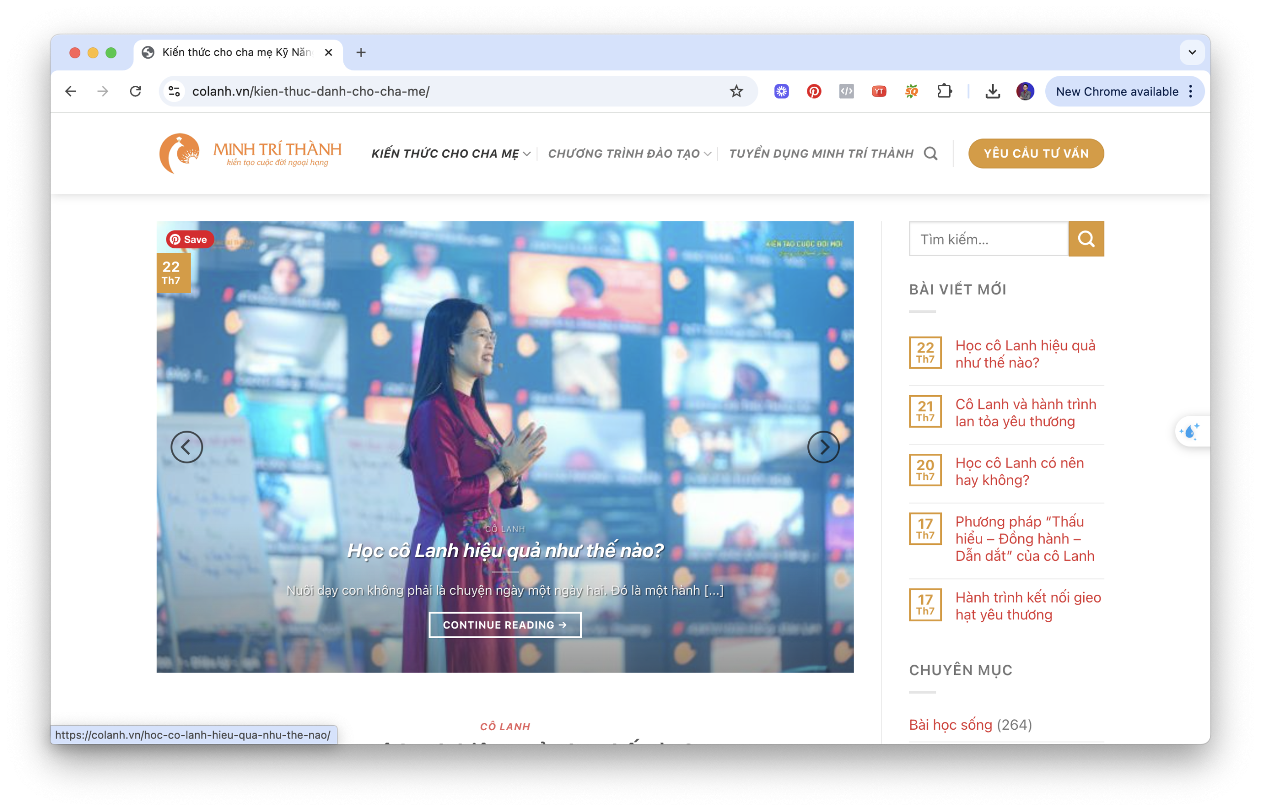Show browser downloads
Viewport: 1261px width, 811px height.
pyautogui.click(x=993, y=91)
